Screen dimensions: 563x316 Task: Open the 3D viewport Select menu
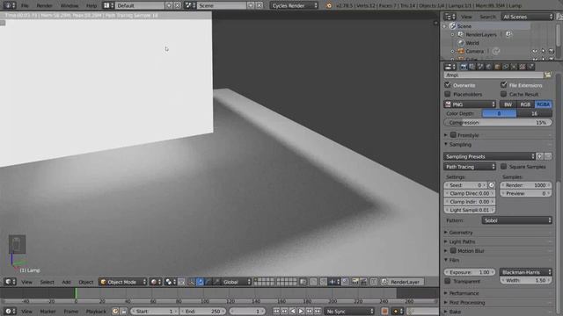click(x=47, y=282)
